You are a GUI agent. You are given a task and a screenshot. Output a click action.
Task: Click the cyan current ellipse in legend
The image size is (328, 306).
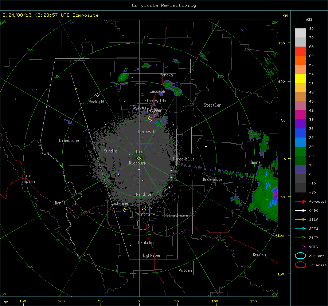[300, 256]
